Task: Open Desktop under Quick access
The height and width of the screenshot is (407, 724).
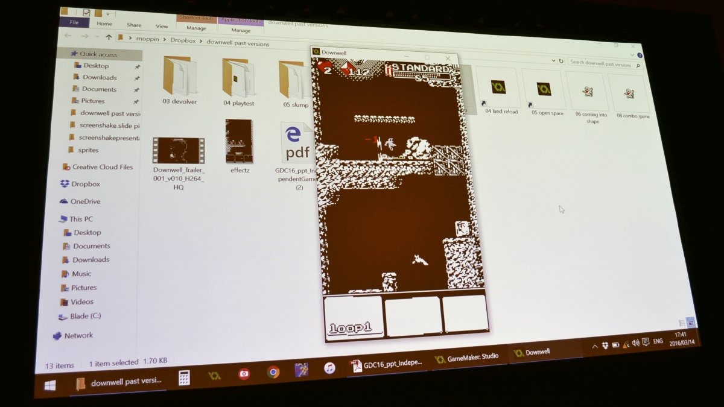Action: pos(95,65)
